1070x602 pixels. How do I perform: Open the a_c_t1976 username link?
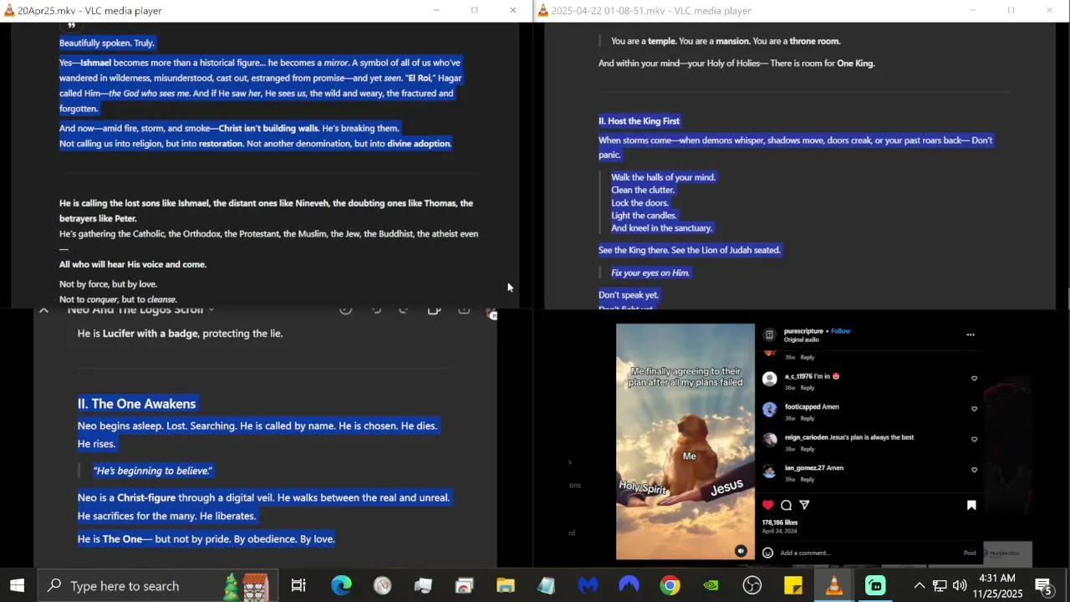click(x=798, y=376)
